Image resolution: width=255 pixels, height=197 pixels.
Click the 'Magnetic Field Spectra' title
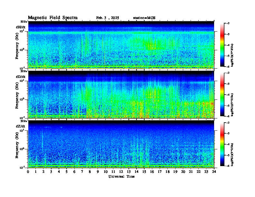click(x=53, y=18)
